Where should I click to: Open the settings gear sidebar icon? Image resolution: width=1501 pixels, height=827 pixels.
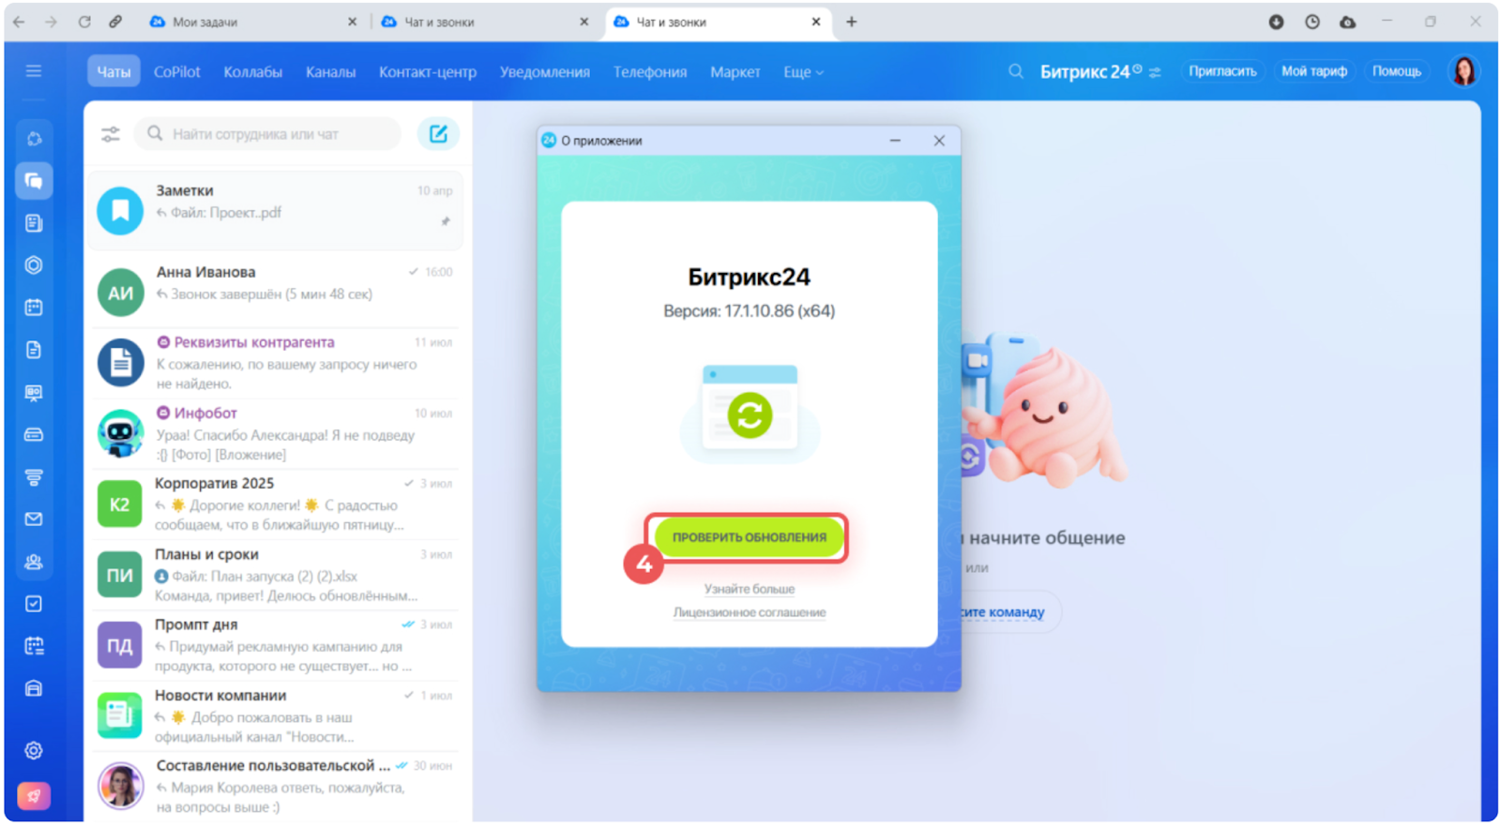tap(34, 750)
